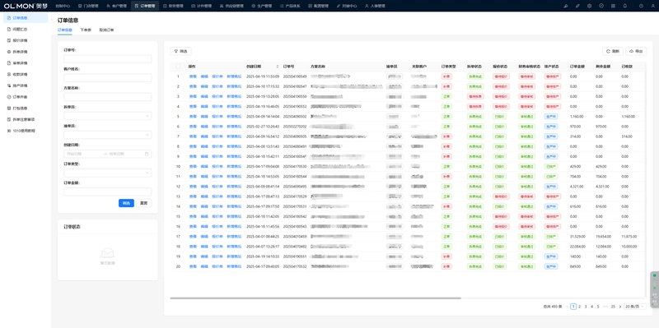
Task: Open the apps grid icon in the top bar
Action: (613, 6)
